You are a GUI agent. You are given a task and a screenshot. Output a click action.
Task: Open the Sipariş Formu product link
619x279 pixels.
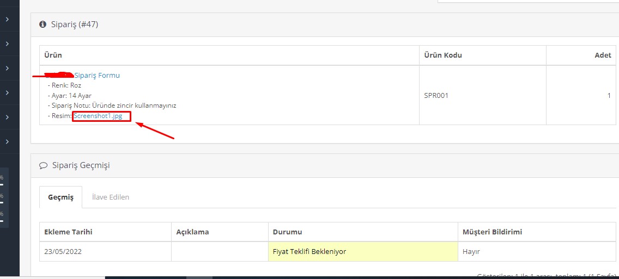97,75
